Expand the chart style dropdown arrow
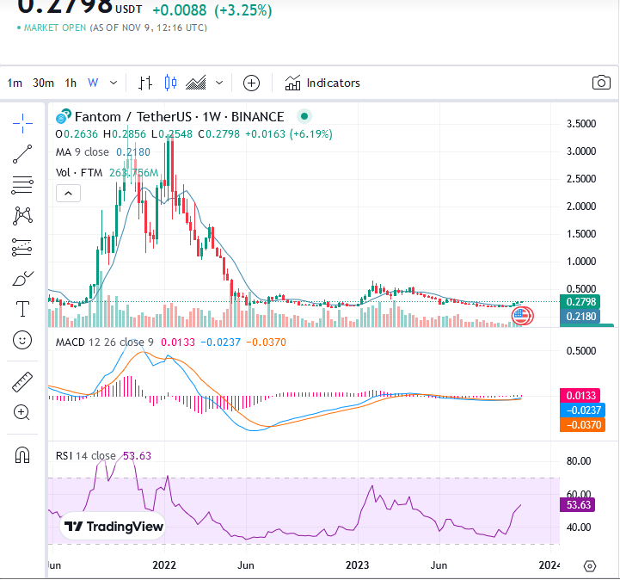The height and width of the screenshot is (580, 620). pos(219,83)
